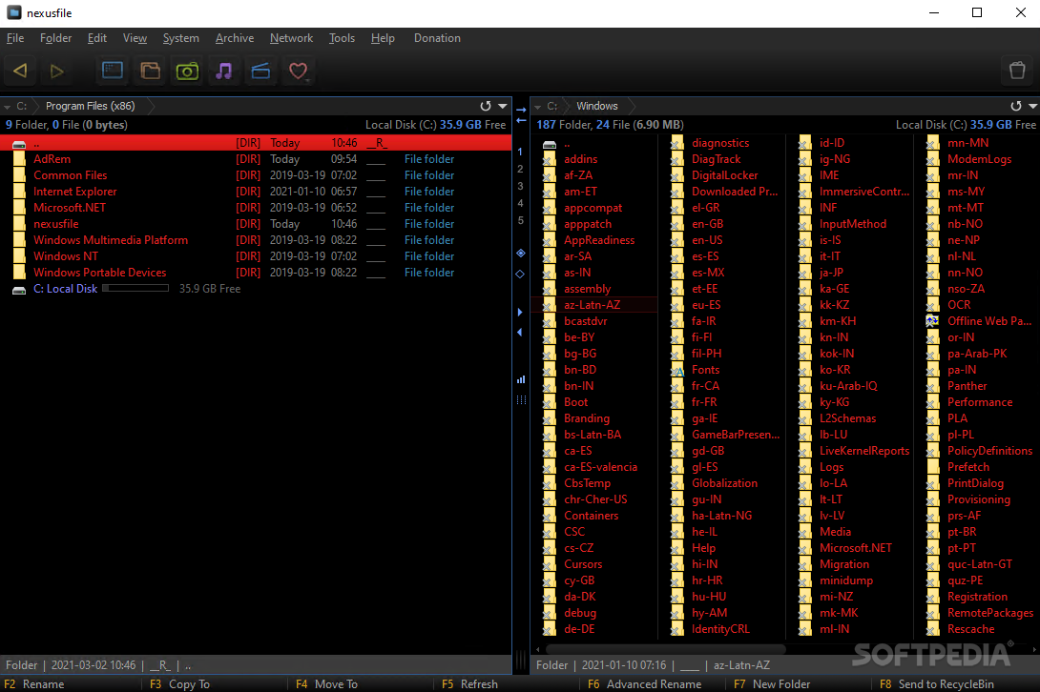Image resolution: width=1040 pixels, height=692 pixels.
Task: Click the Back arrow in the toolbar
Action: 20,71
